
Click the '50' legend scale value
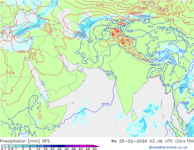(95, 149)
